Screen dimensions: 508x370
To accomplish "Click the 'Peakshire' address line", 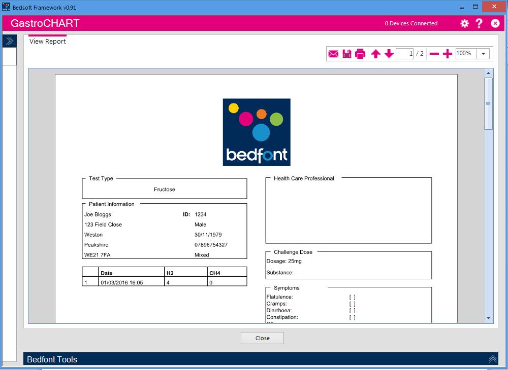I will coord(96,245).
